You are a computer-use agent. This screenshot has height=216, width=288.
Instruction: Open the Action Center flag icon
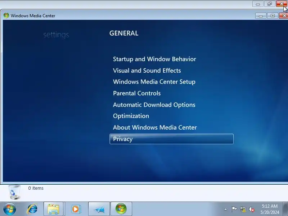pos(234,209)
